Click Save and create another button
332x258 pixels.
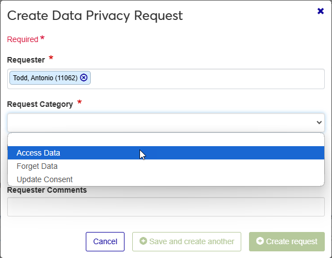pyautogui.click(x=186, y=241)
